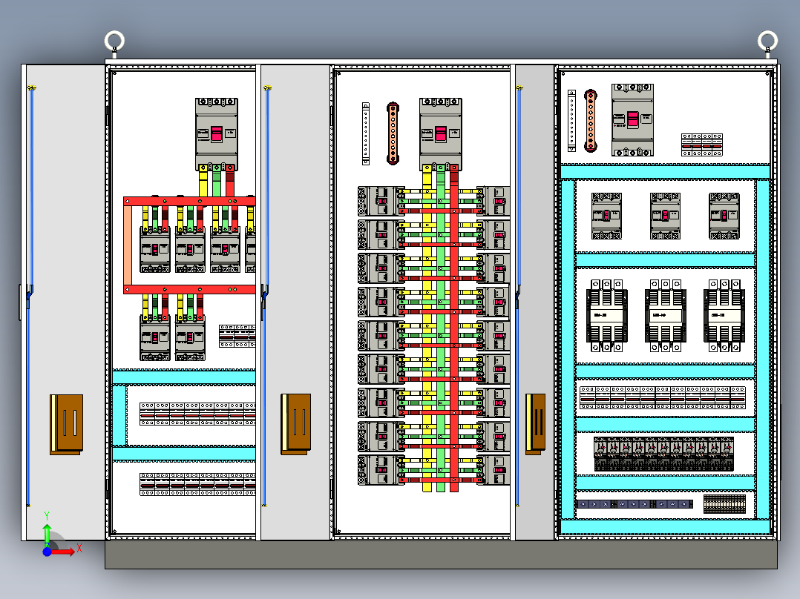Select the center contactor in right cabinet
The width and height of the screenshot is (800, 599).
tap(665, 316)
